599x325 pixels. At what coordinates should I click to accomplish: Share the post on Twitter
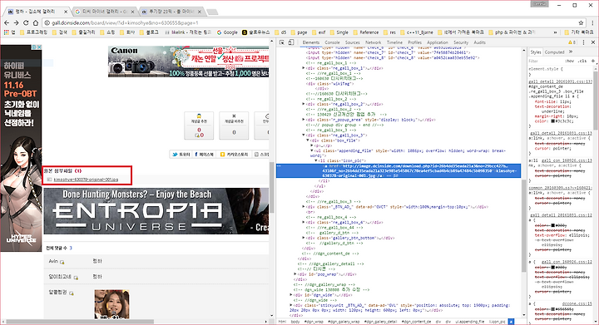(181, 155)
